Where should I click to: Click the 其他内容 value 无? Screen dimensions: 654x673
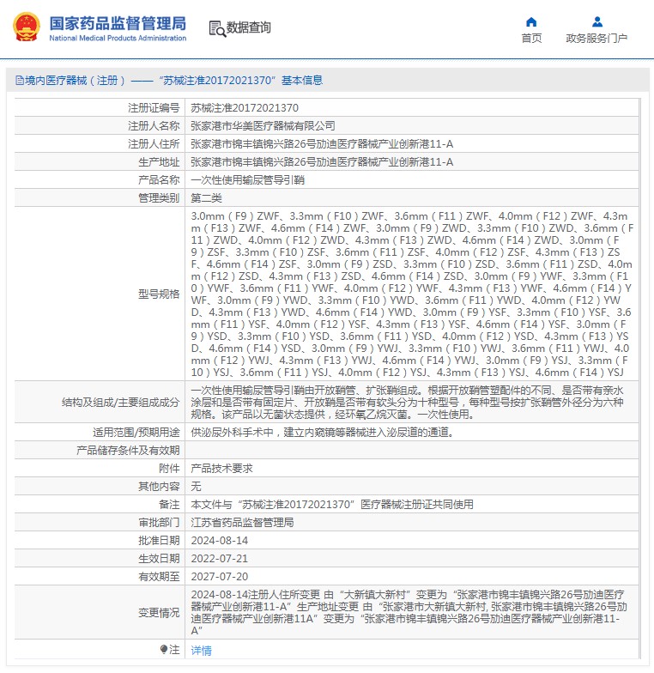pyautogui.click(x=196, y=486)
